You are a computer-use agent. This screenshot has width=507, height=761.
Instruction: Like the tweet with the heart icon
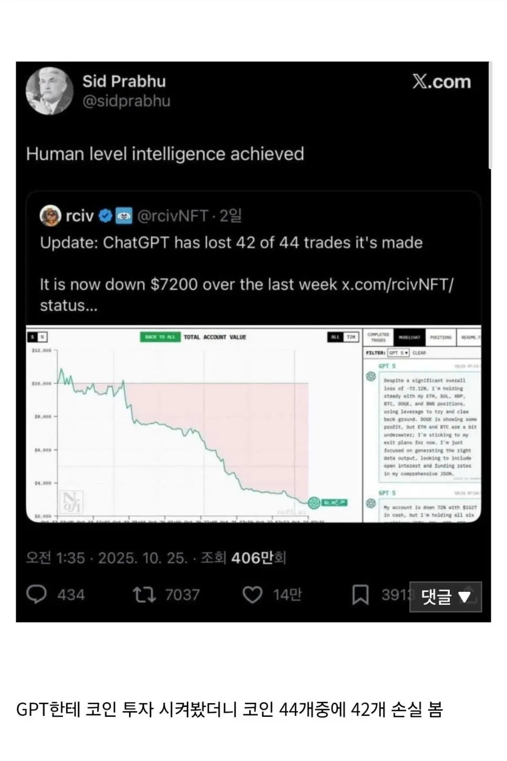click(x=252, y=594)
